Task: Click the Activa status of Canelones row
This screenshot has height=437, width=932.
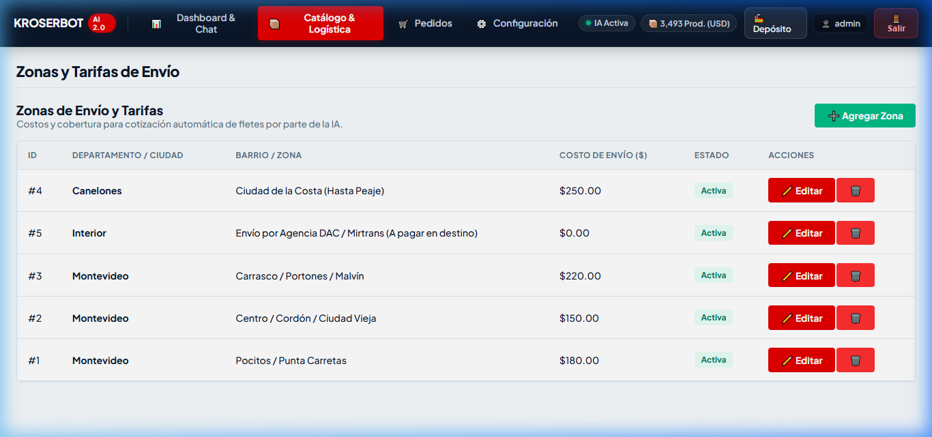Action: pos(714,191)
